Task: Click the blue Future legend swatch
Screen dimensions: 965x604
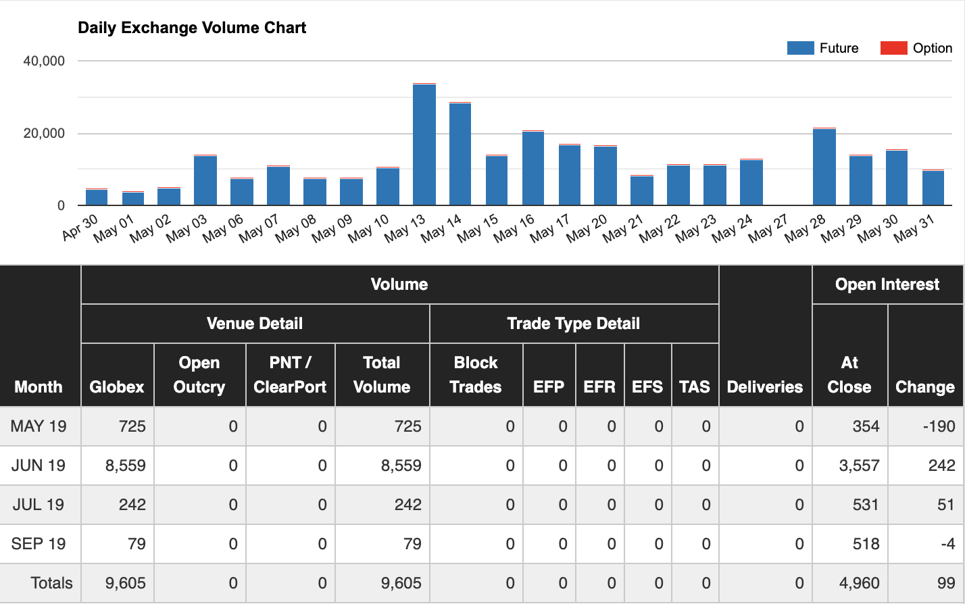Action: 800,48
